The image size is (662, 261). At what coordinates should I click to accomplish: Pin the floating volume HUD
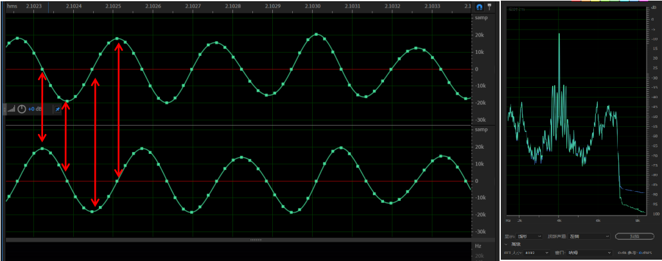coord(57,109)
